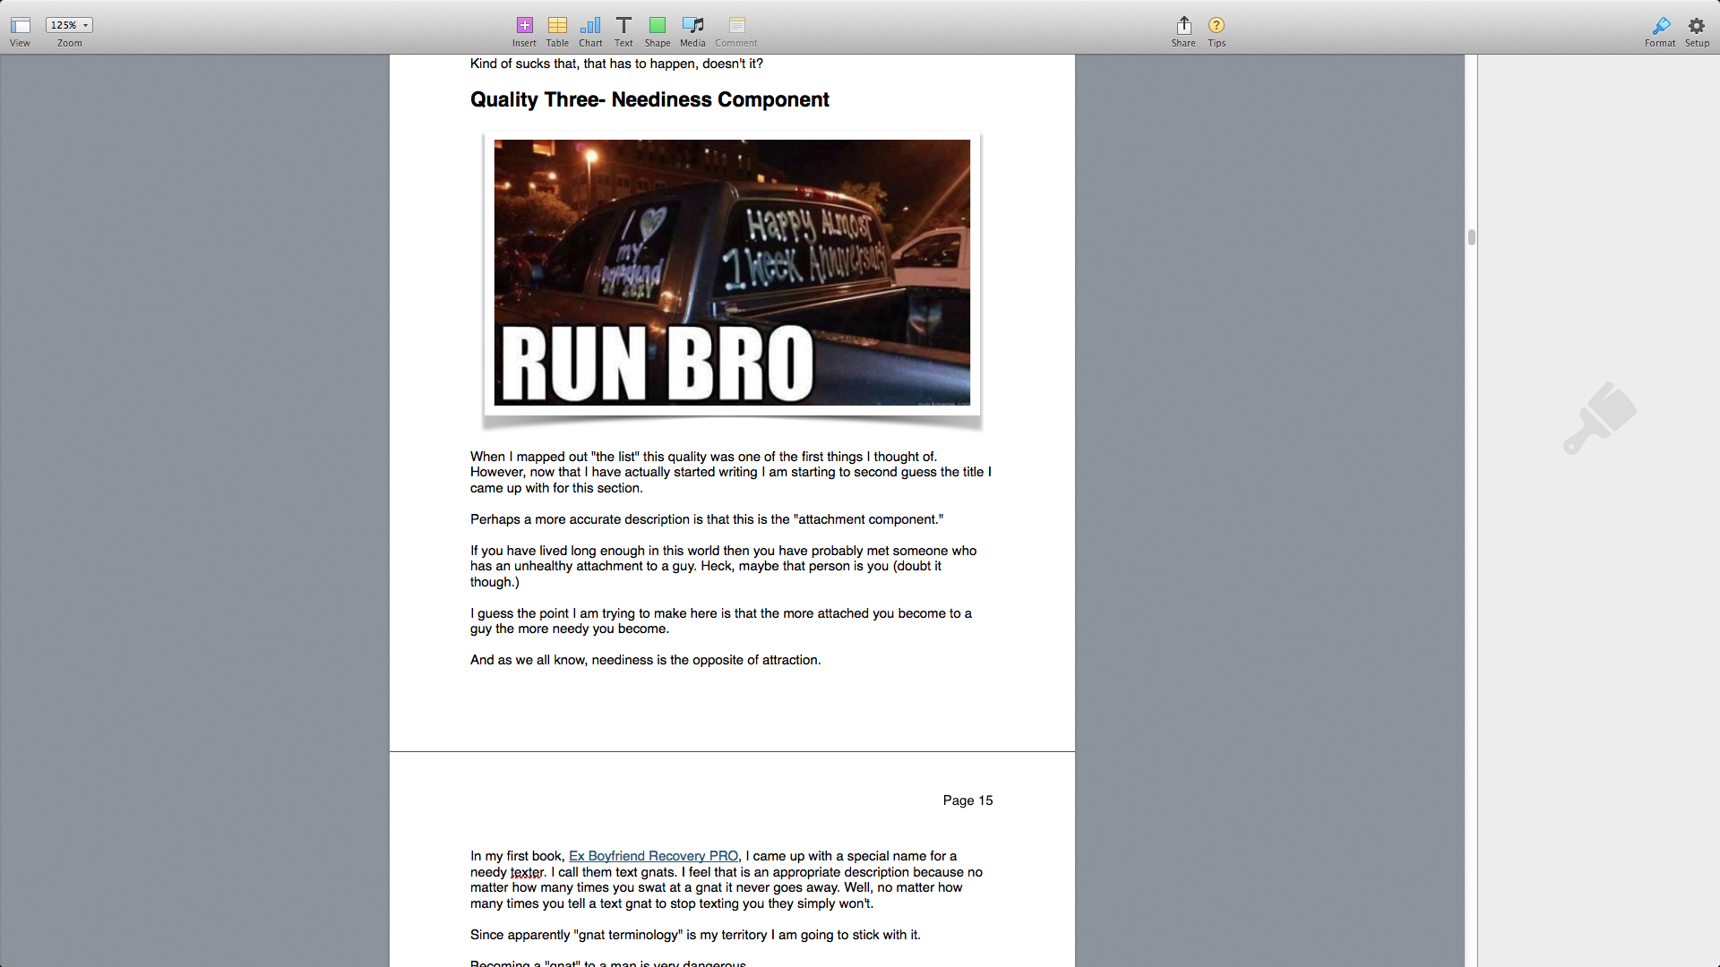Click the Comment toolbar icon
The height and width of the screenshot is (967, 1720).
(x=736, y=25)
